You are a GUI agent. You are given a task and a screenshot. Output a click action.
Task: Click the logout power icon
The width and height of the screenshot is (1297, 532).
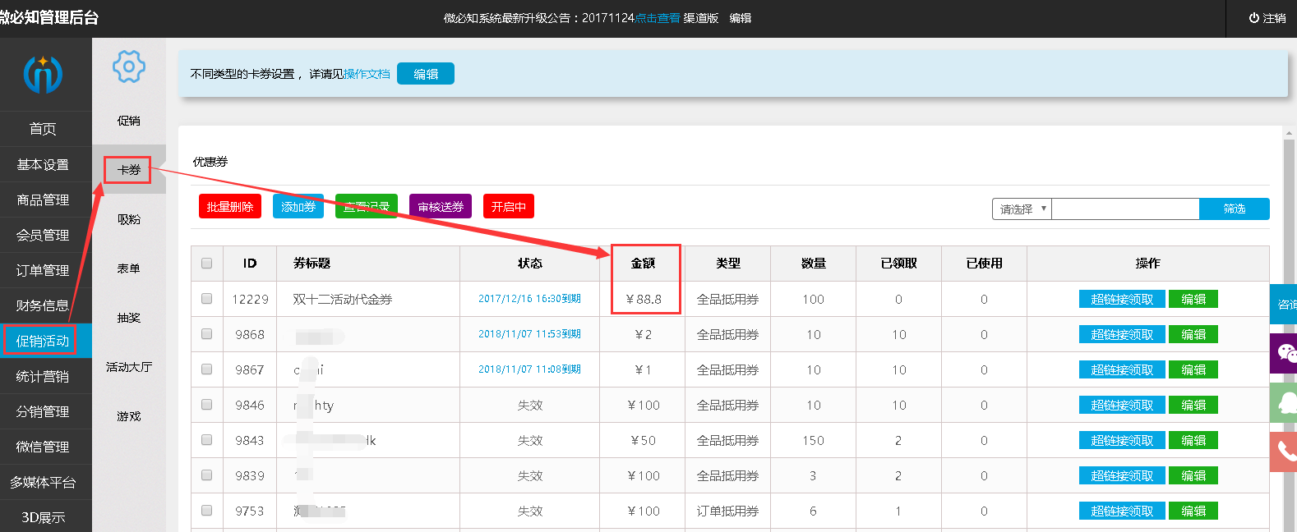(x=1253, y=18)
